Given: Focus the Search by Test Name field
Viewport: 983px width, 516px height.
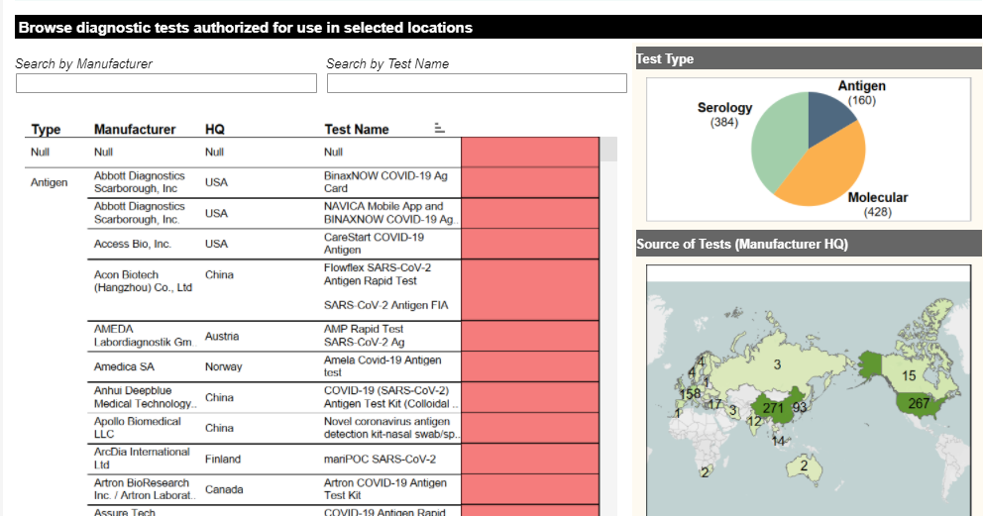Looking at the screenshot, I should tap(477, 83).
